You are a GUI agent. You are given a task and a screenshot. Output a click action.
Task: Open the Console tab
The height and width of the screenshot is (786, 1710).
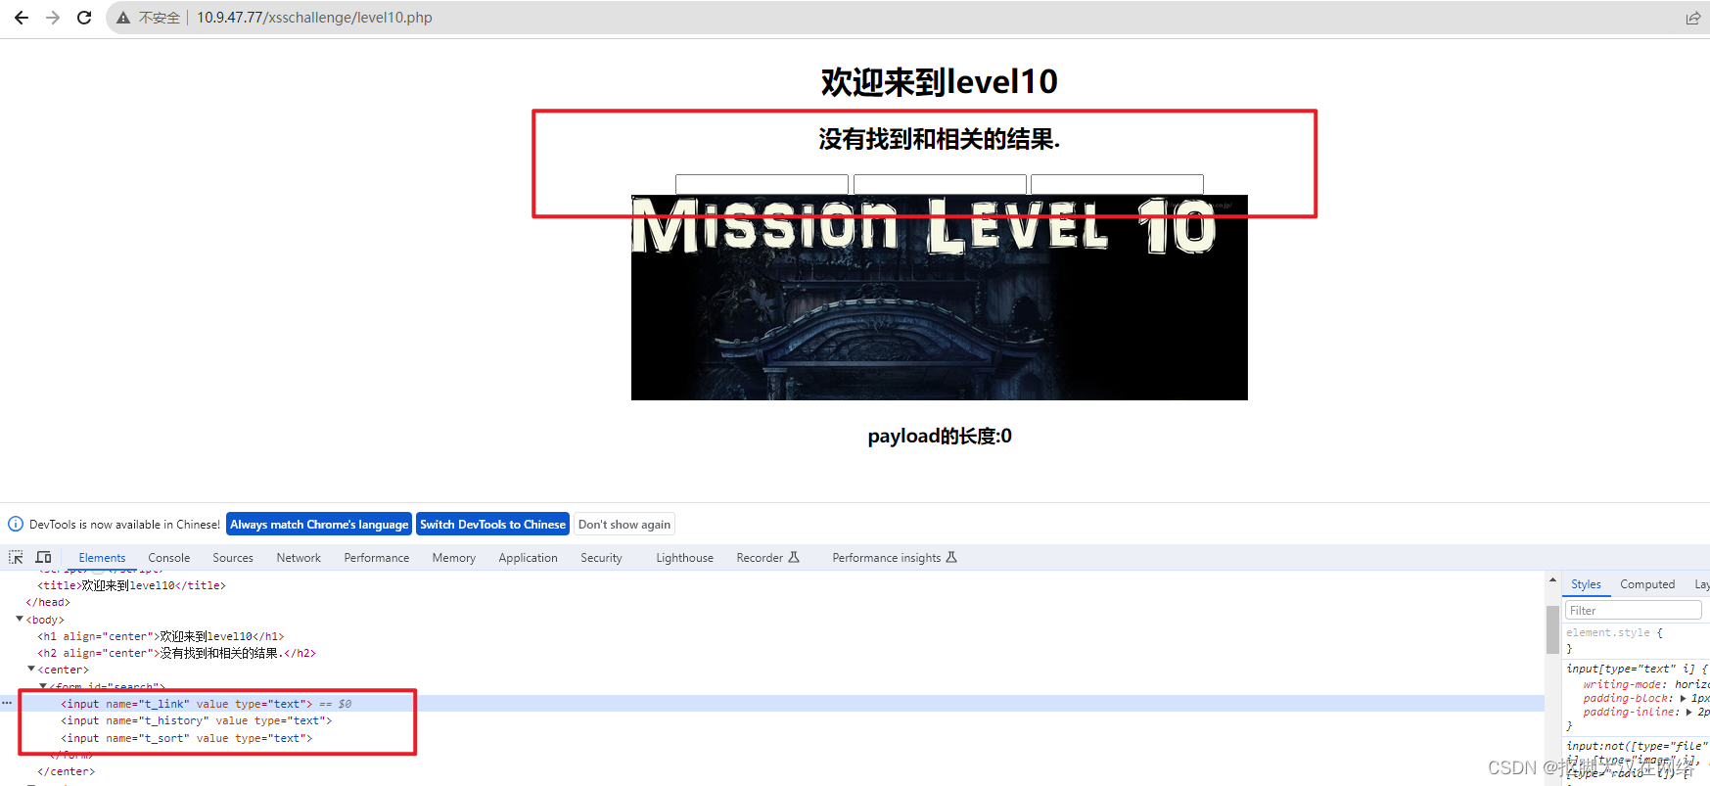(169, 557)
